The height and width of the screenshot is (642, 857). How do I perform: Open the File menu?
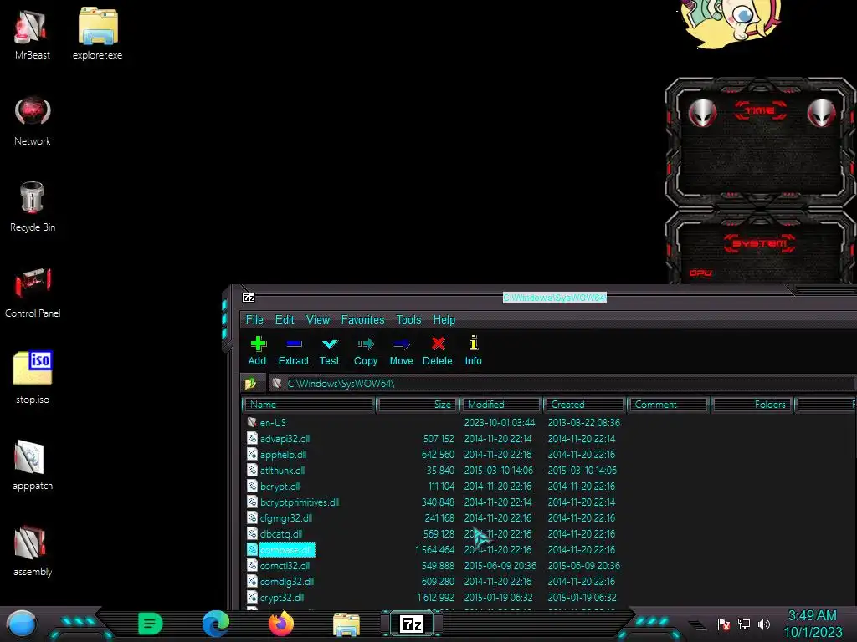click(x=254, y=320)
